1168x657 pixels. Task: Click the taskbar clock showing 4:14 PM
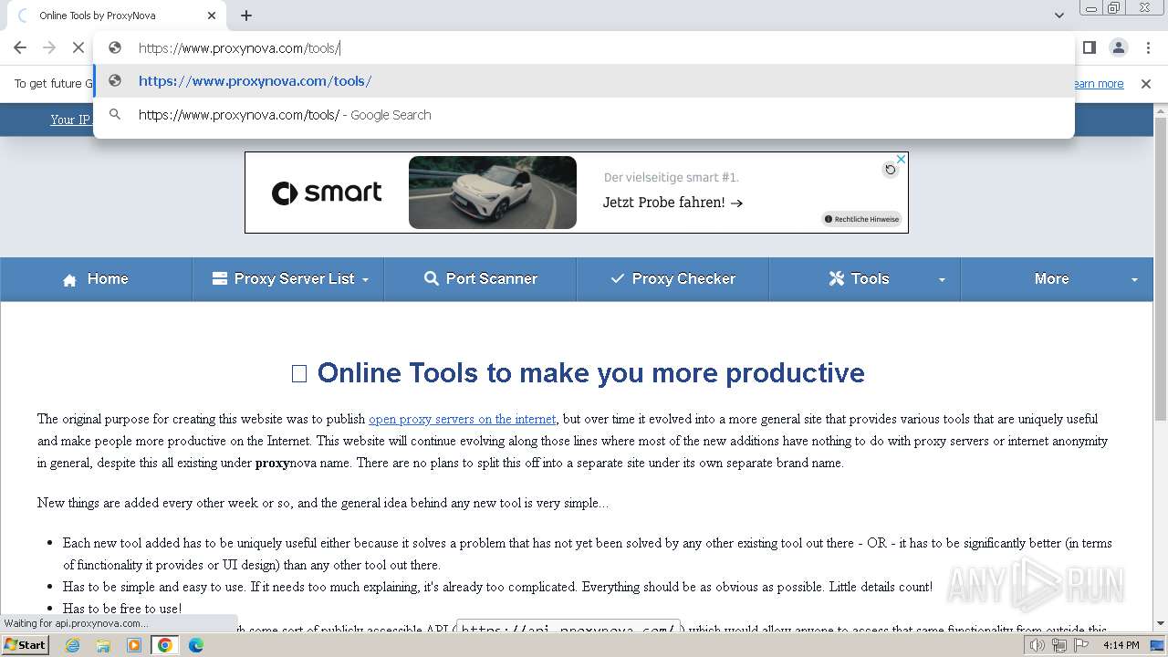click(1121, 645)
